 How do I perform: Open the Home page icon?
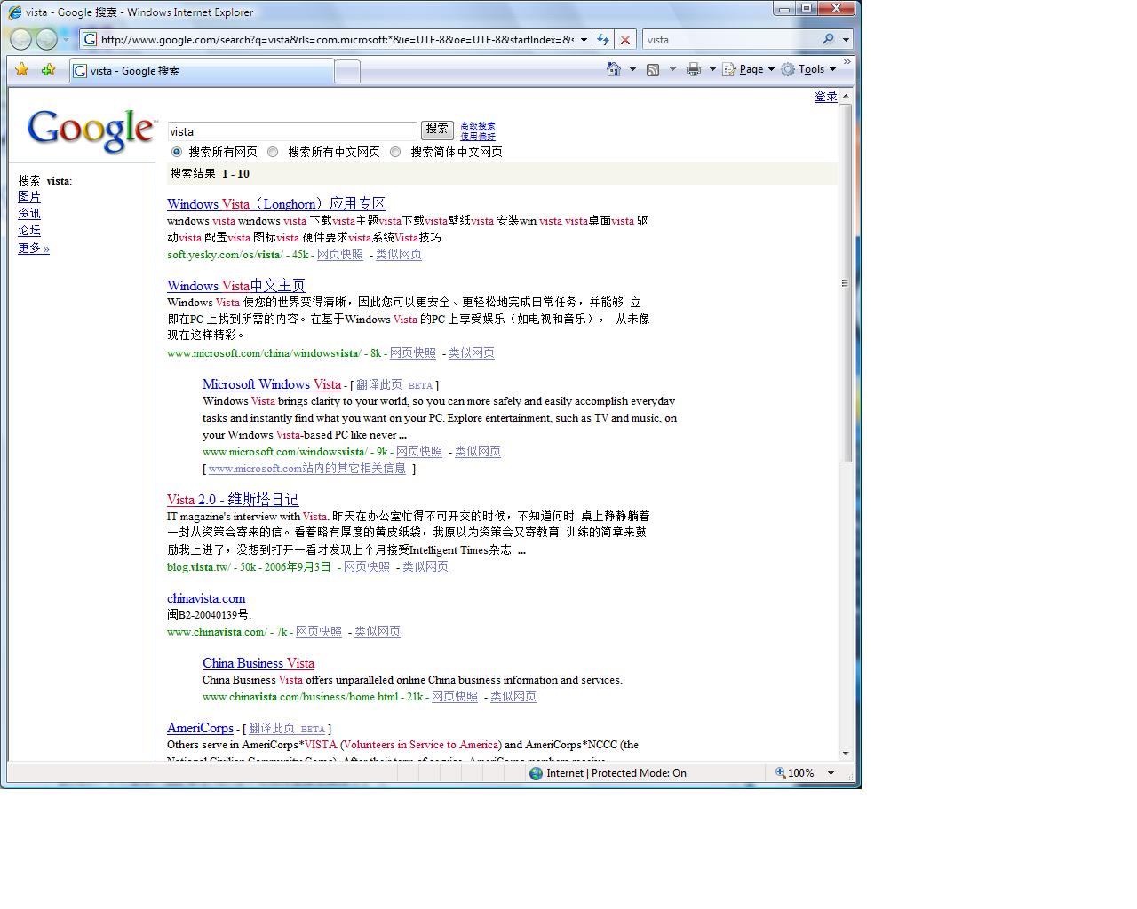[x=613, y=69]
